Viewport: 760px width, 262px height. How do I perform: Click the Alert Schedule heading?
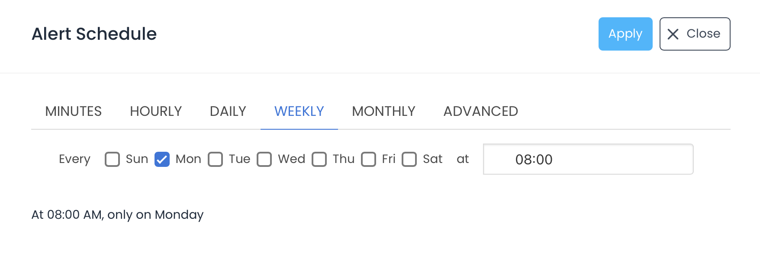tap(94, 34)
